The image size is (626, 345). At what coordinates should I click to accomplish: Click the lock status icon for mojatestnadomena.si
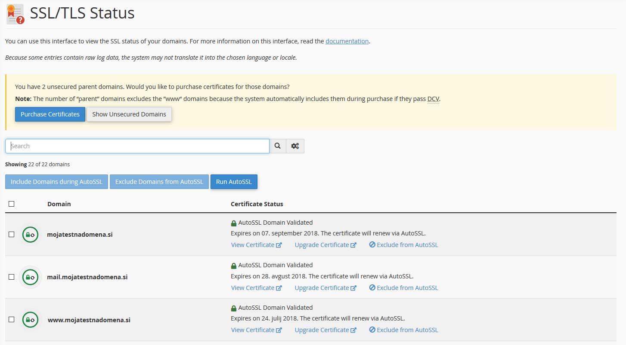click(30, 235)
